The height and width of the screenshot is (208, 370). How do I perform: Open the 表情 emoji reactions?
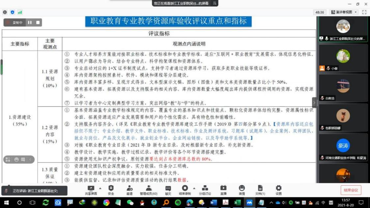pos(242,190)
